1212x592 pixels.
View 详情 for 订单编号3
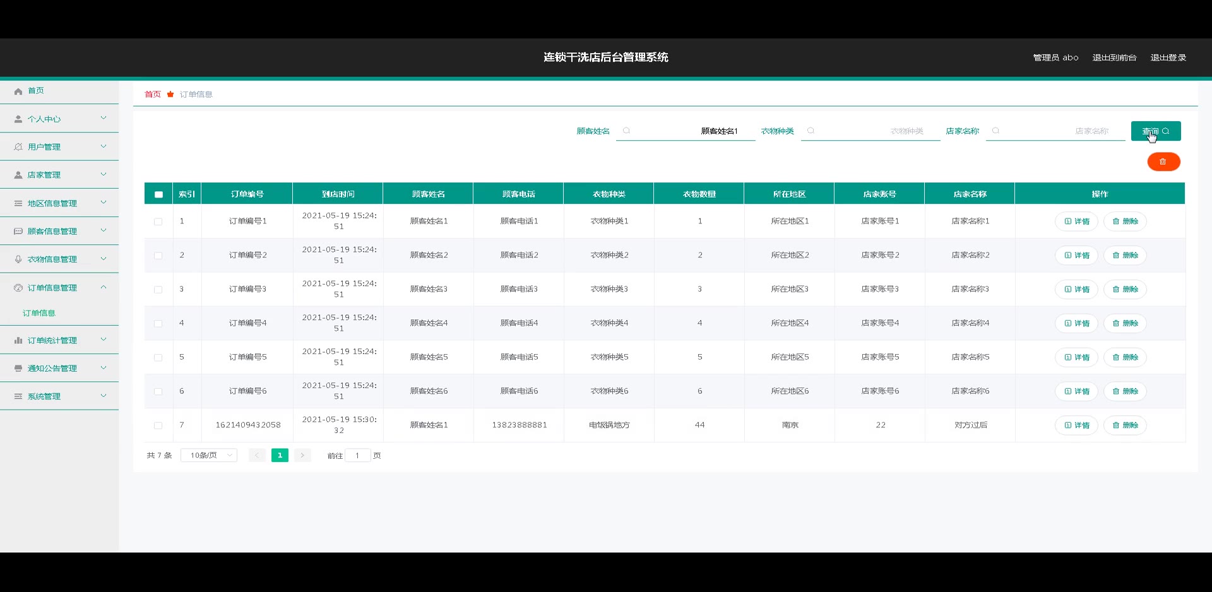[1077, 289]
